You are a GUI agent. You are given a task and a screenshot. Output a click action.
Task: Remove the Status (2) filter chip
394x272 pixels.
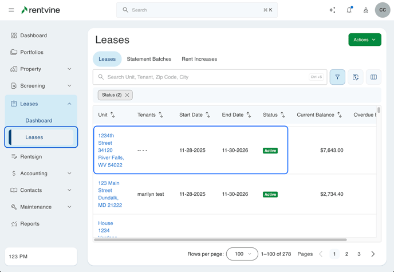[127, 95]
